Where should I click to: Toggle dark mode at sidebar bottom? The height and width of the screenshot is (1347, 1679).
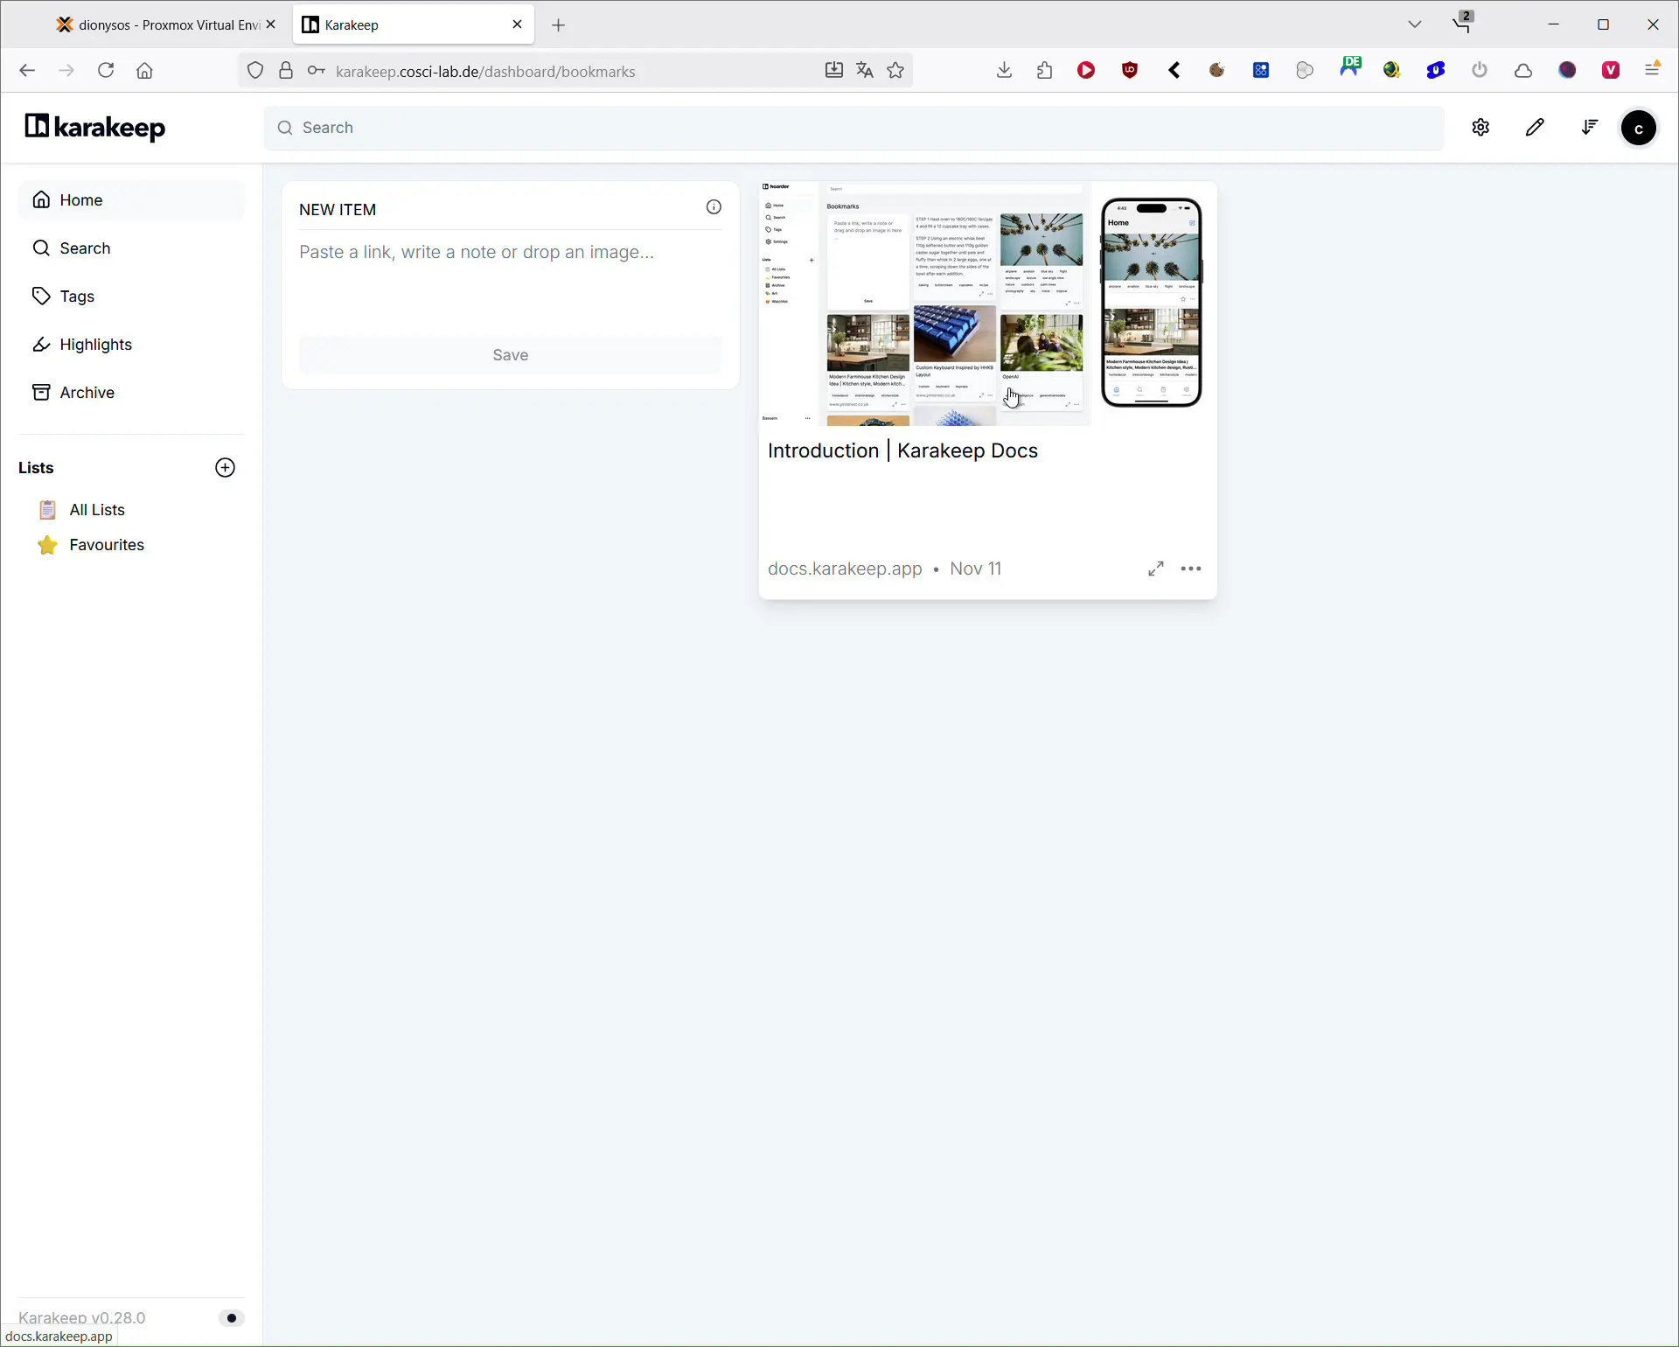click(231, 1318)
